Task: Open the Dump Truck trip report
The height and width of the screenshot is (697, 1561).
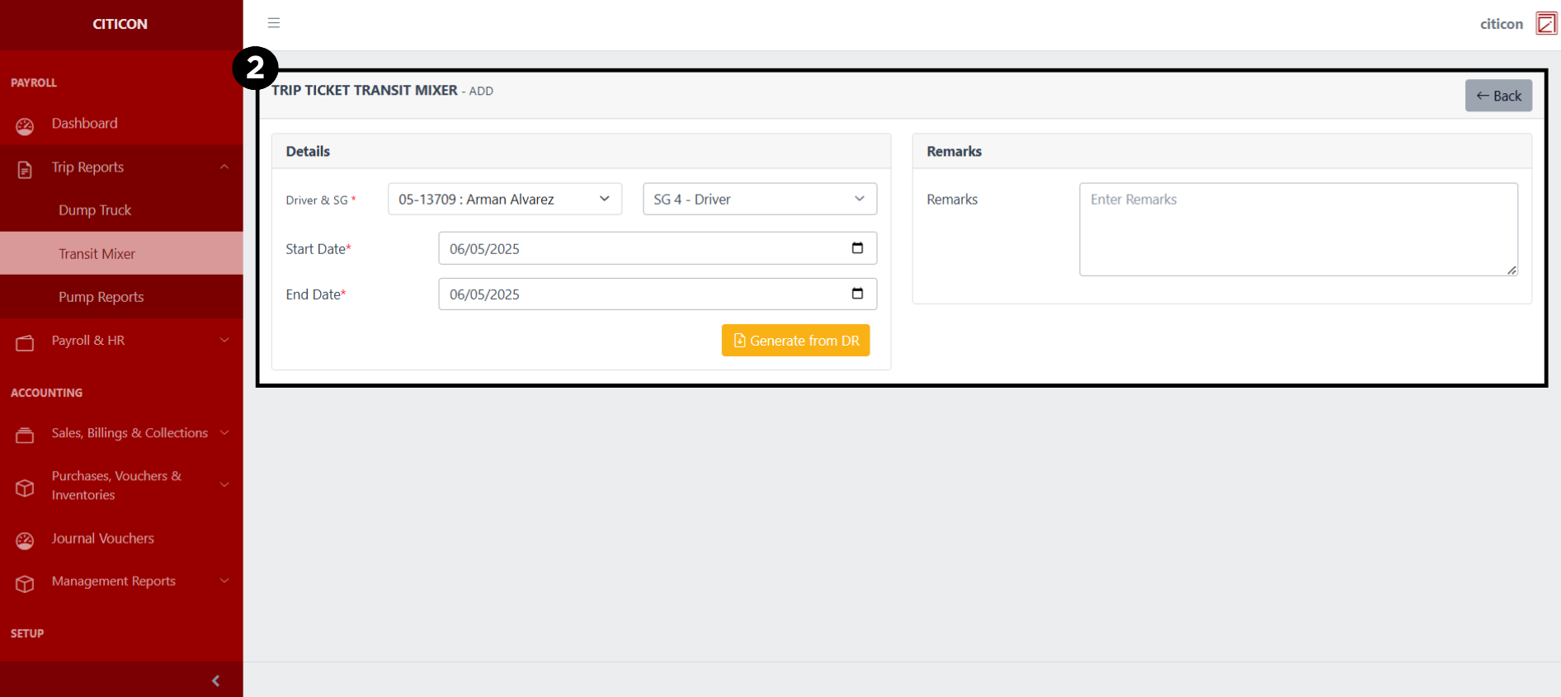Action: 95,210
